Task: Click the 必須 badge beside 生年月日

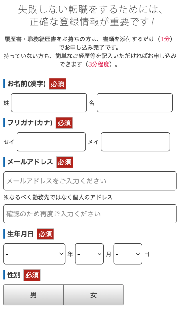Action: [45, 234]
